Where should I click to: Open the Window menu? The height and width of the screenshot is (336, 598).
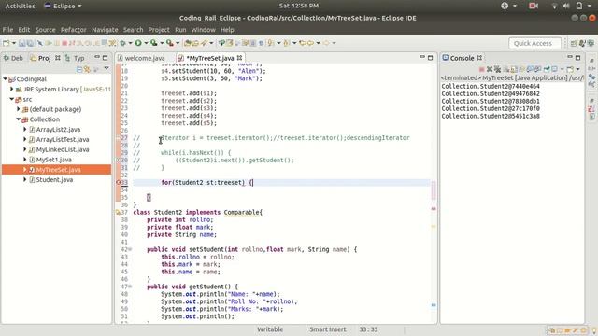[x=204, y=29]
